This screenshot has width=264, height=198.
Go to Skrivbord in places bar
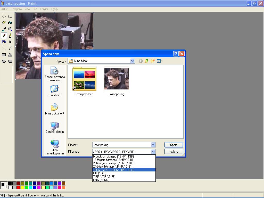55,91
